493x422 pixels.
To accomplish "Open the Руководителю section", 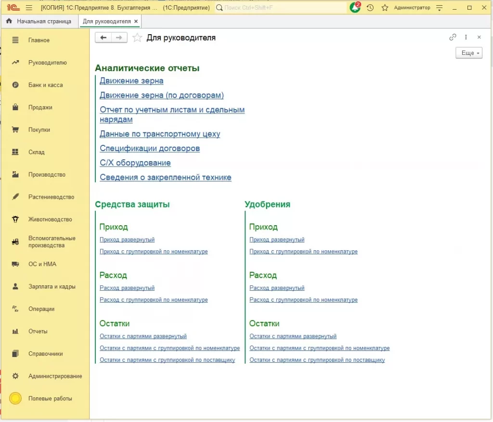I will click(x=48, y=63).
